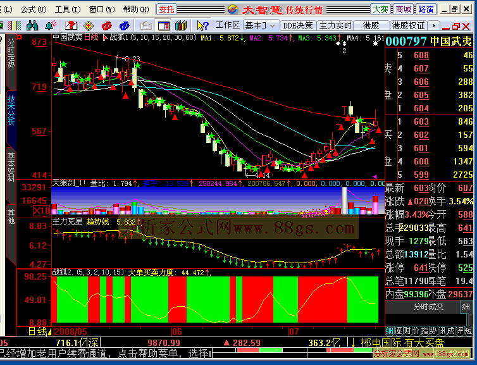Click the 大赛 button
477x365 pixels.
381,9
